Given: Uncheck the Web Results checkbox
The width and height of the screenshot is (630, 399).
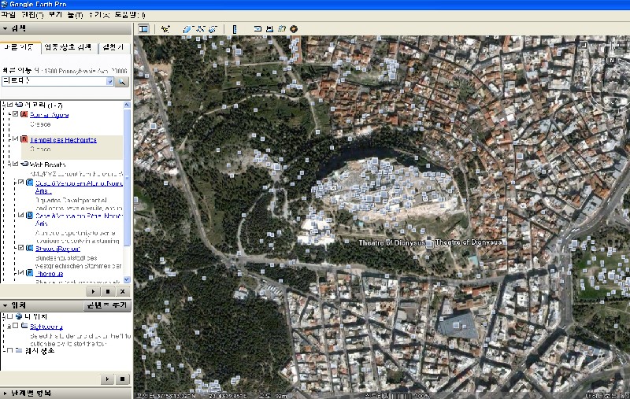Looking at the screenshot, I should coord(15,164).
